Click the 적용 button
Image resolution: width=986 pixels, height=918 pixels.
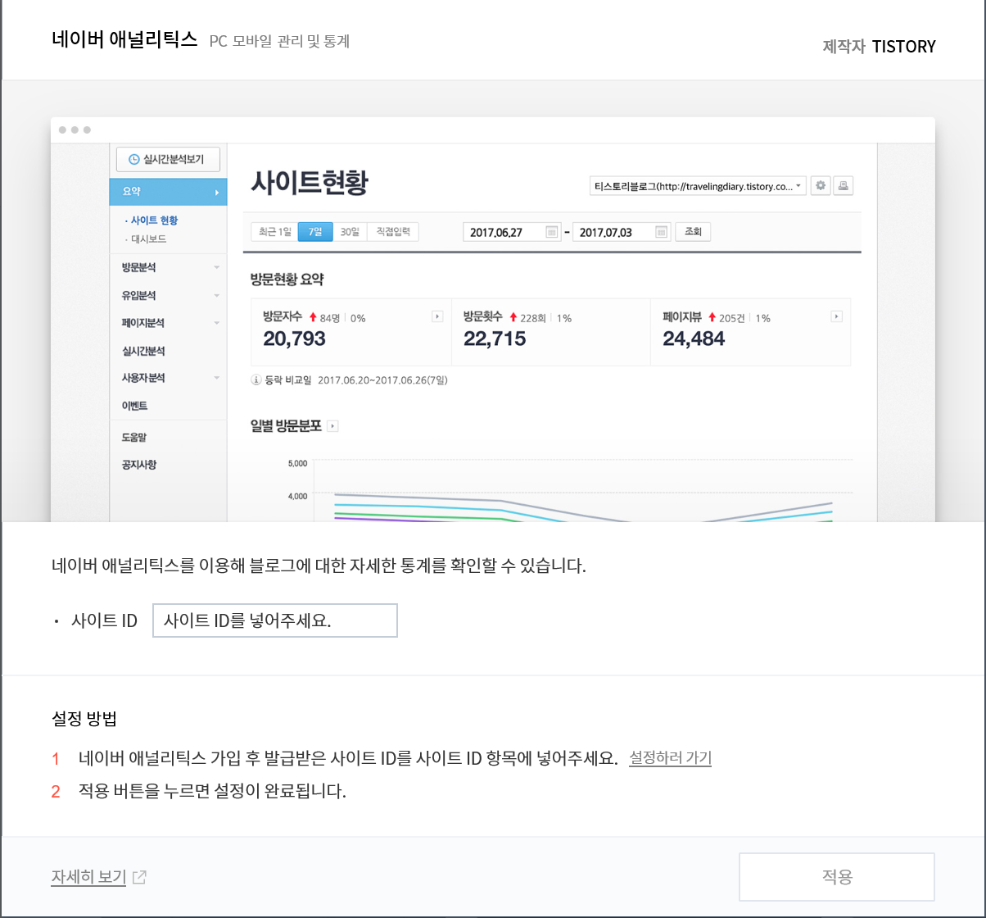click(x=837, y=877)
